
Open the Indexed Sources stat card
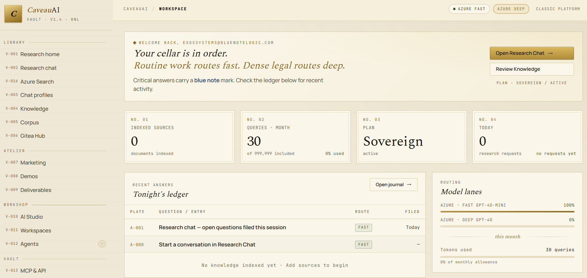click(x=179, y=137)
